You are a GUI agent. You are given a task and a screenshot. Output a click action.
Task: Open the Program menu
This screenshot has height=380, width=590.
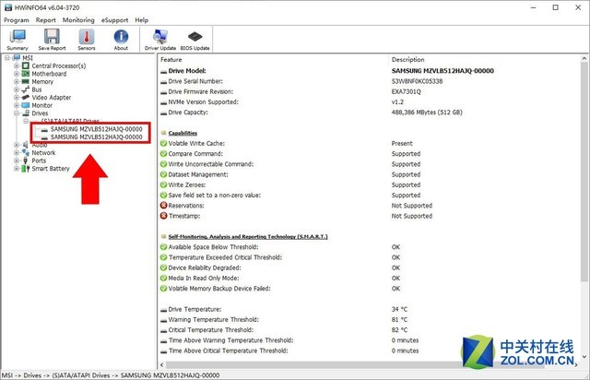click(x=17, y=20)
